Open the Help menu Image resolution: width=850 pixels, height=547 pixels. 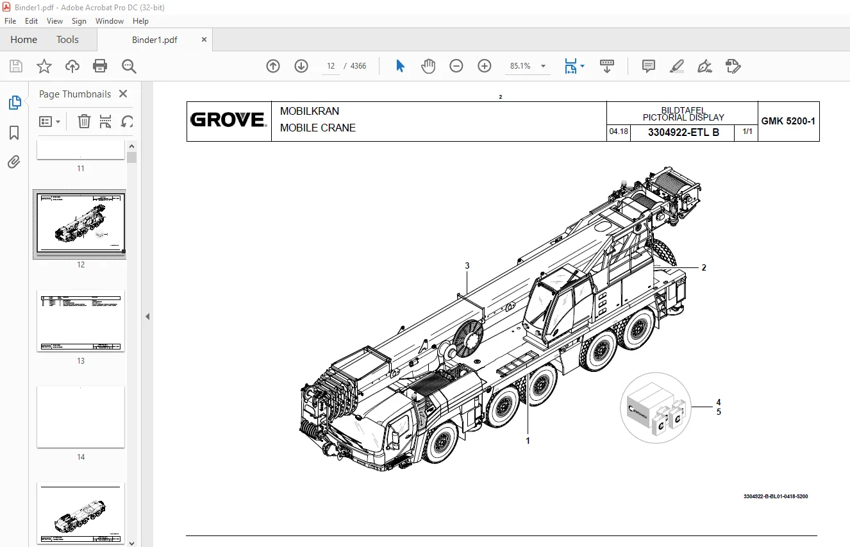[140, 21]
